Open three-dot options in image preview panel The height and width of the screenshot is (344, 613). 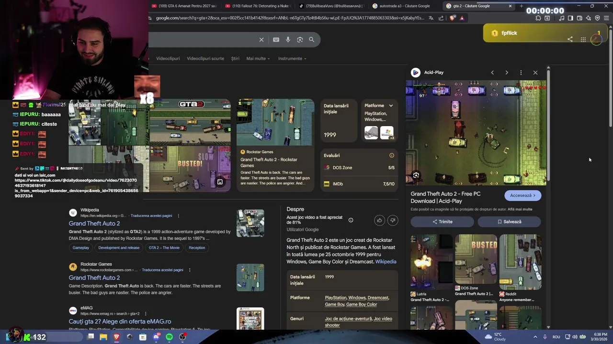pyautogui.click(x=521, y=73)
